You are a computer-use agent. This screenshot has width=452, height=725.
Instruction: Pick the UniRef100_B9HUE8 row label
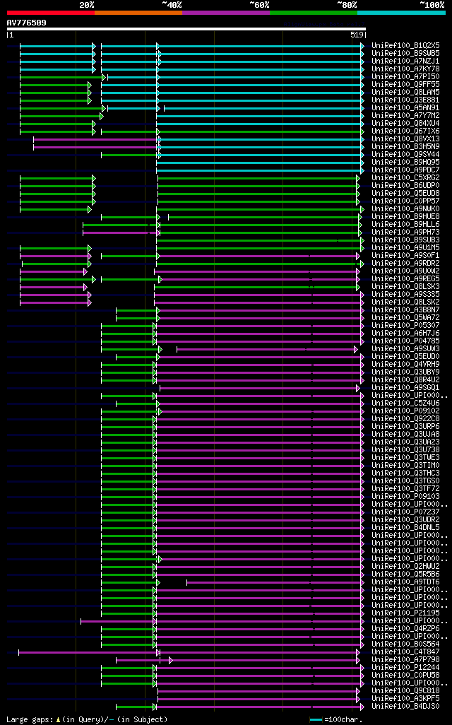406,217
